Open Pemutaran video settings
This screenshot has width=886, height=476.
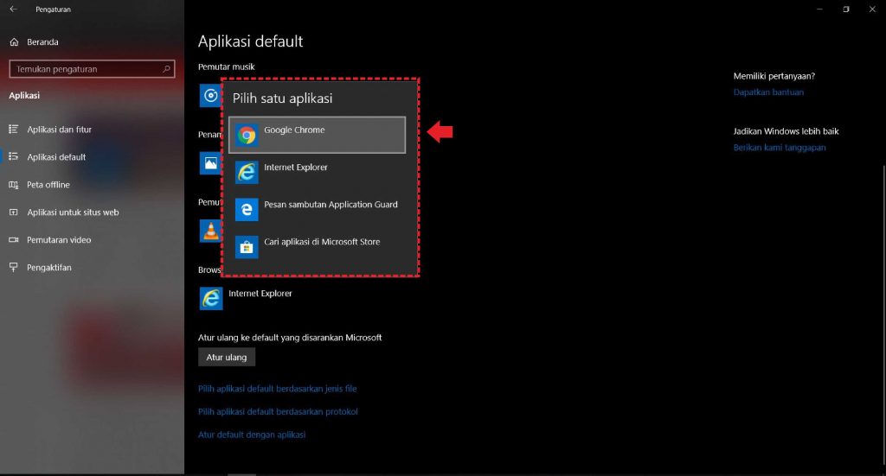pyautogui.click(x=92, y=239)
